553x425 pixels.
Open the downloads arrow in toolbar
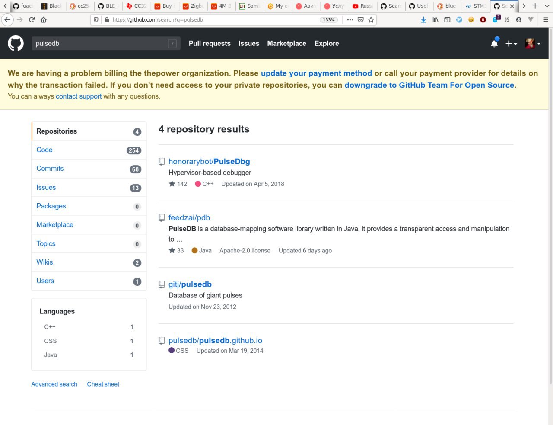(x=423, y=19)
